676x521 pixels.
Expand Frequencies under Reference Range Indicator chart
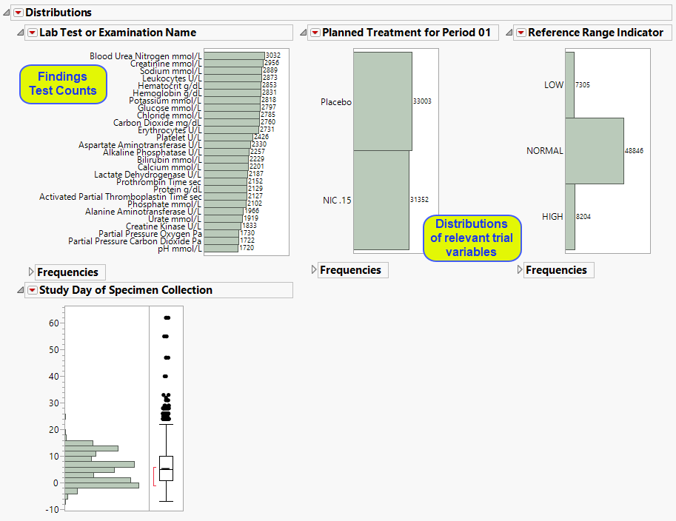pos(520,270)
